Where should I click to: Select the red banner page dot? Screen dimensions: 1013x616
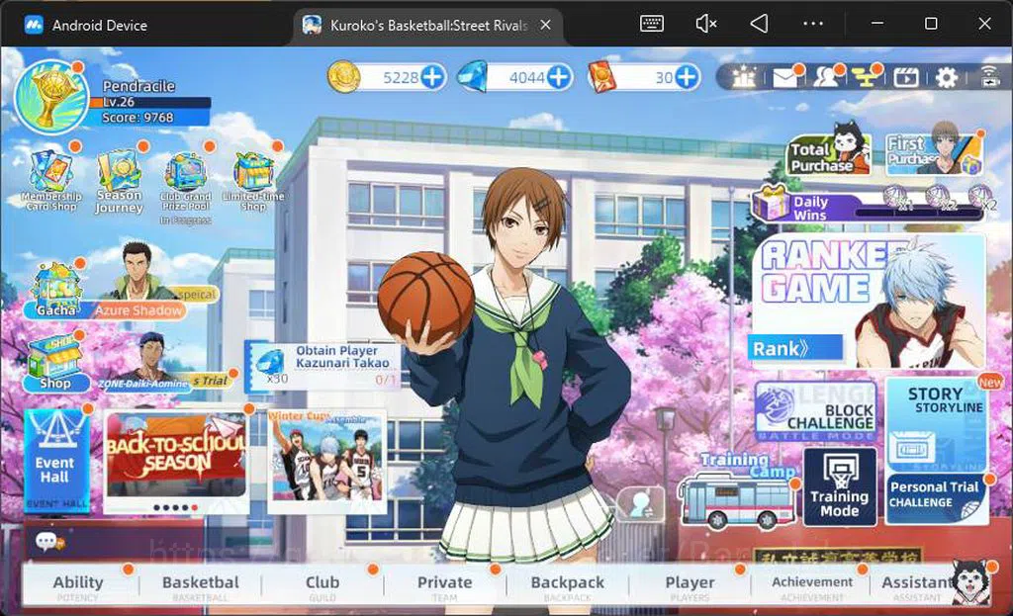(x=194, y=507)
